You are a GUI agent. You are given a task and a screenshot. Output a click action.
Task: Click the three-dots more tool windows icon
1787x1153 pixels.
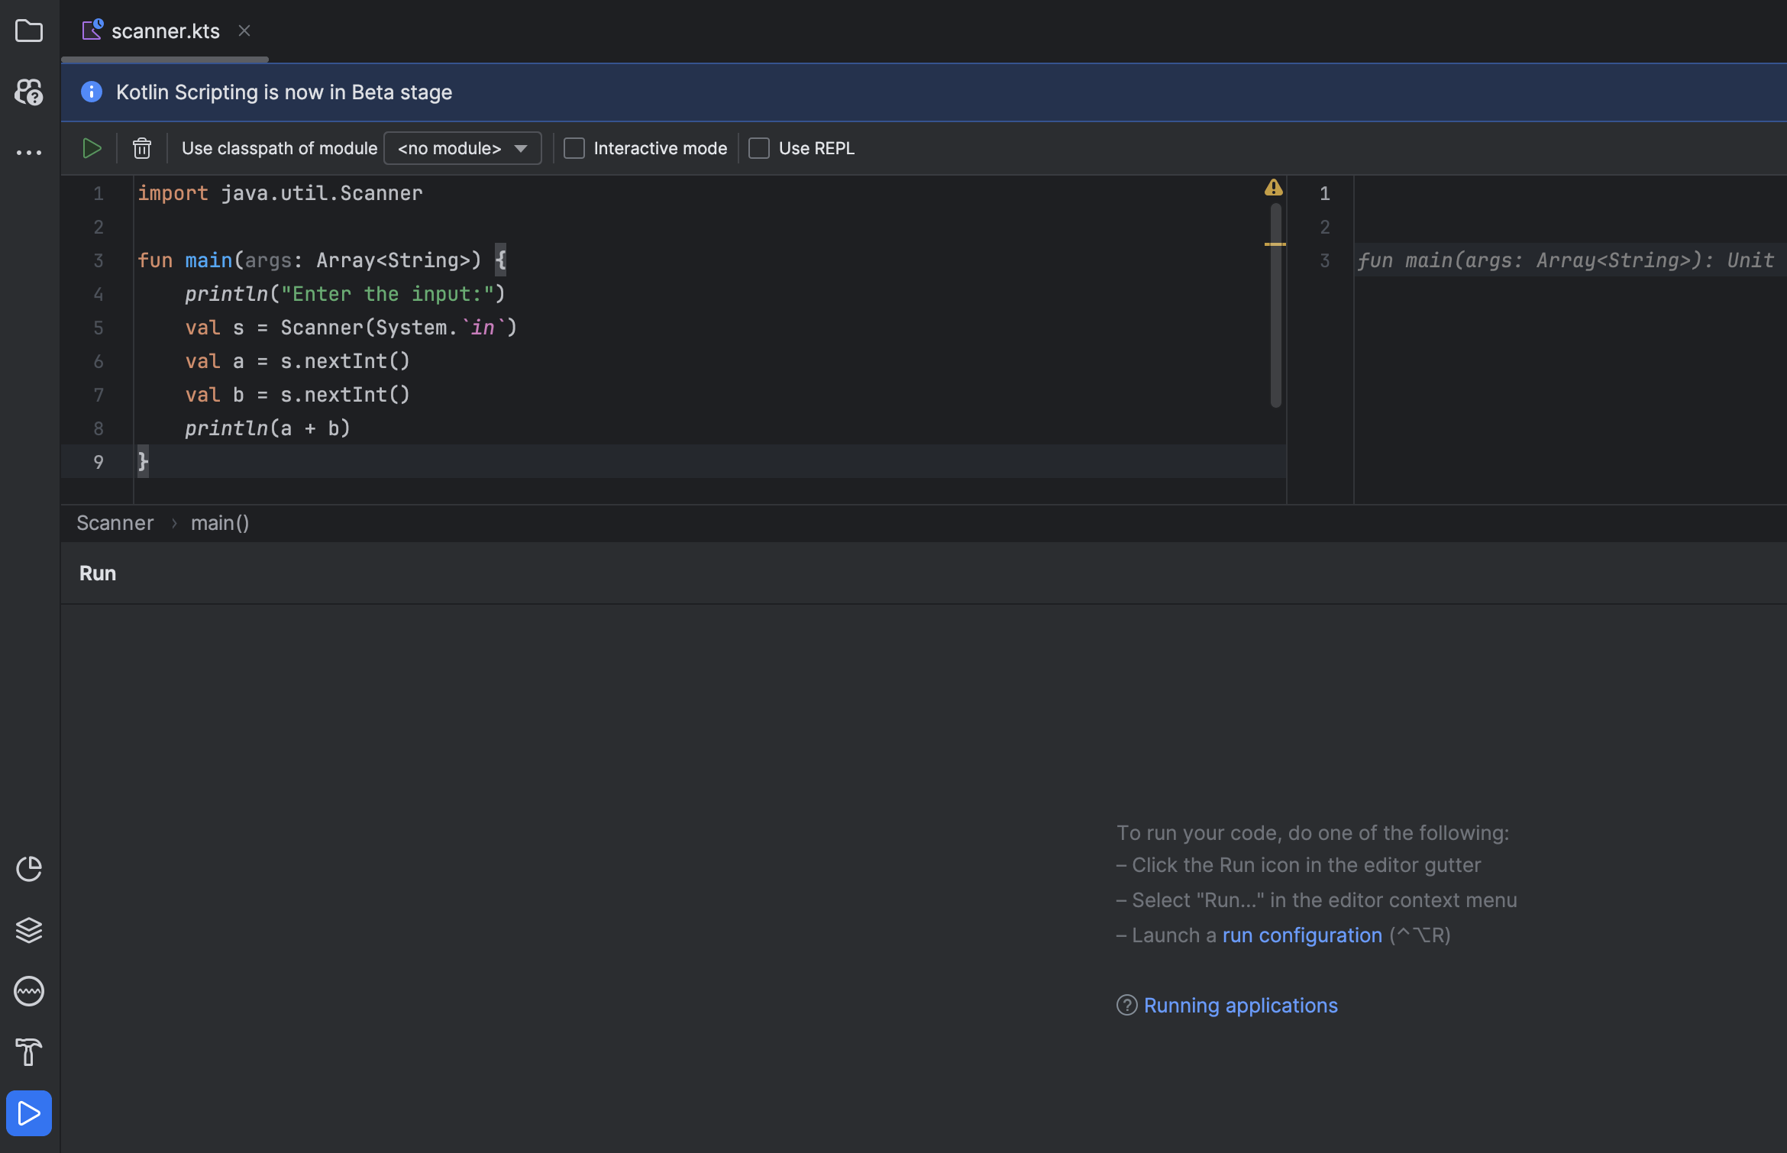[x=29, y=153]
